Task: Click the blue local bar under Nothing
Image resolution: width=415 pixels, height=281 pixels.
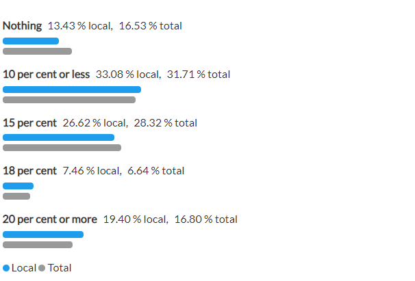Action: pos(31,41)
